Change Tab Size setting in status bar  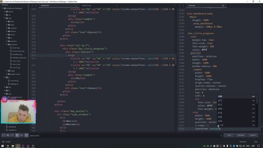point(243,142)
